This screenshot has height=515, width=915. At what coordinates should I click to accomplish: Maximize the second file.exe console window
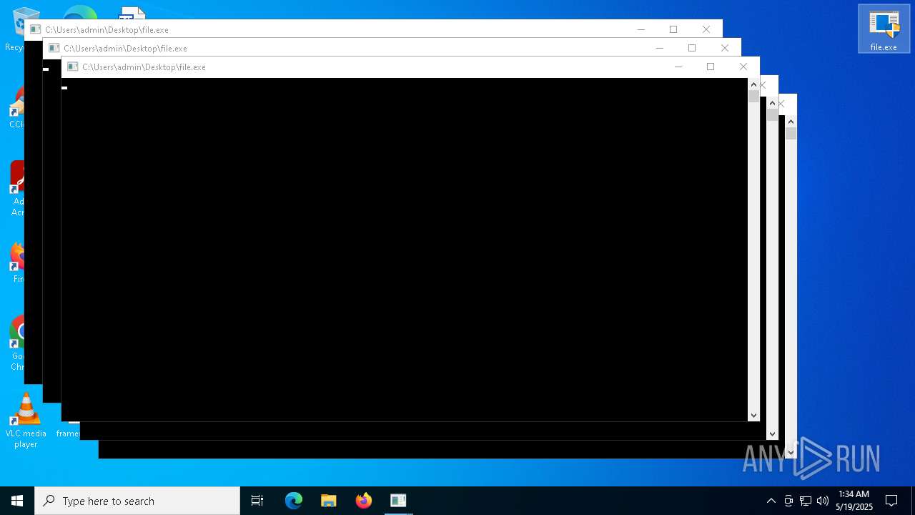692,48
